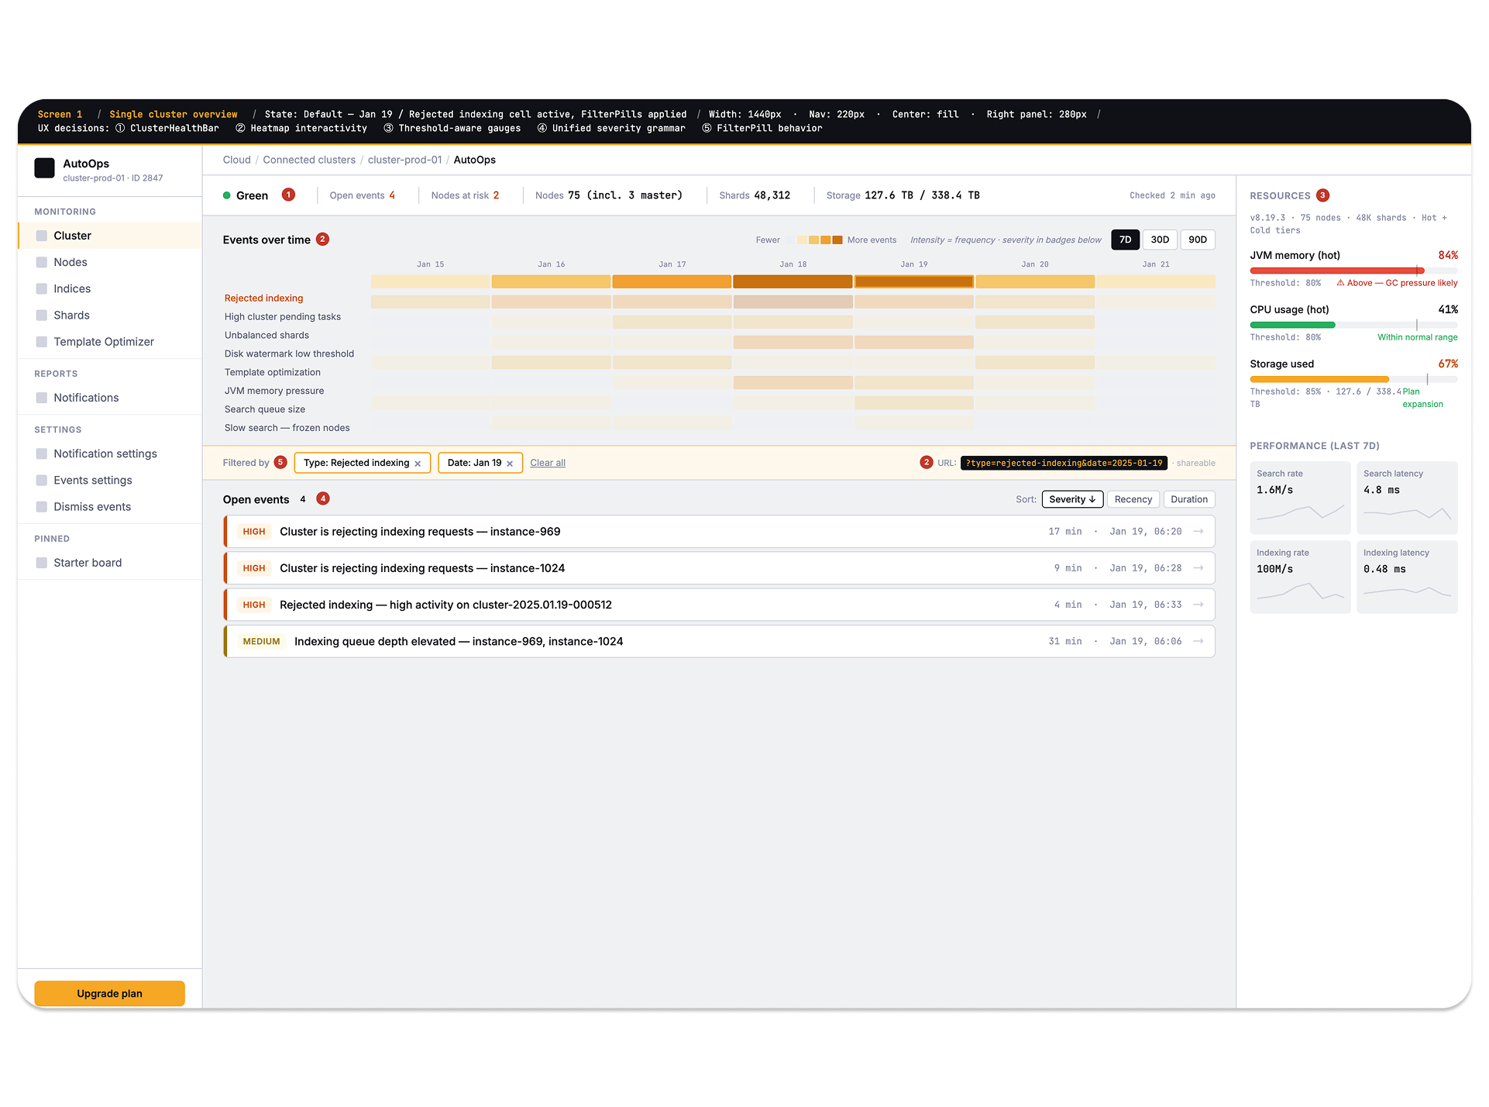Image resolution: width=1489 pixels, height=1107 pixels.
Task: Open the Severity sort dropdown
Action: 1072,499
